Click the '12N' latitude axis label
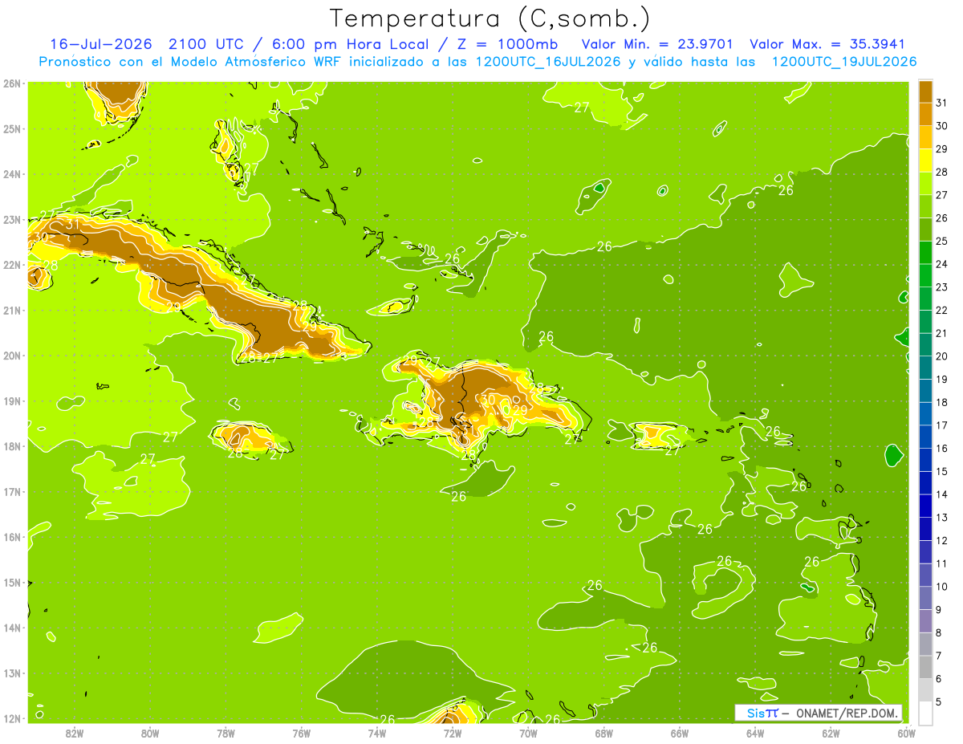Screen dimensions: 963x744 [12, 718]
